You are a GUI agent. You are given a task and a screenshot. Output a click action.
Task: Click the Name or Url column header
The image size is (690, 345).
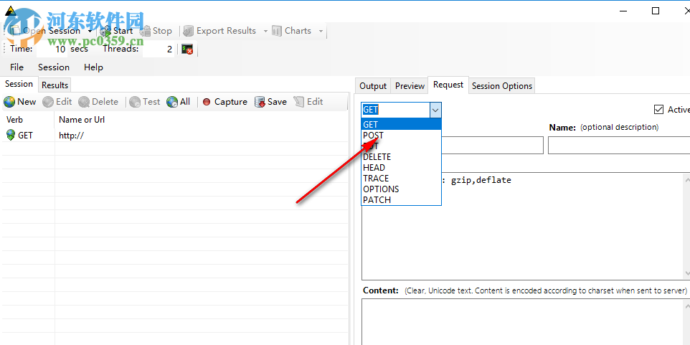point(202,120)
